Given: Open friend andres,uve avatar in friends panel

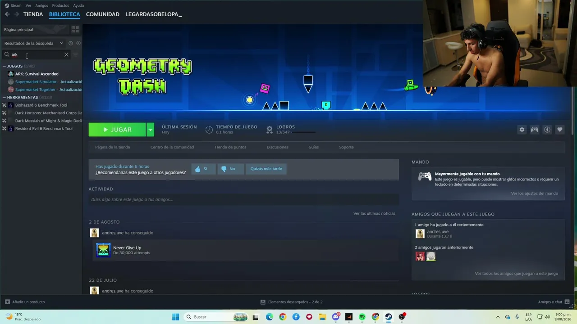Looking at the screenshot, I should pos(420,234).
